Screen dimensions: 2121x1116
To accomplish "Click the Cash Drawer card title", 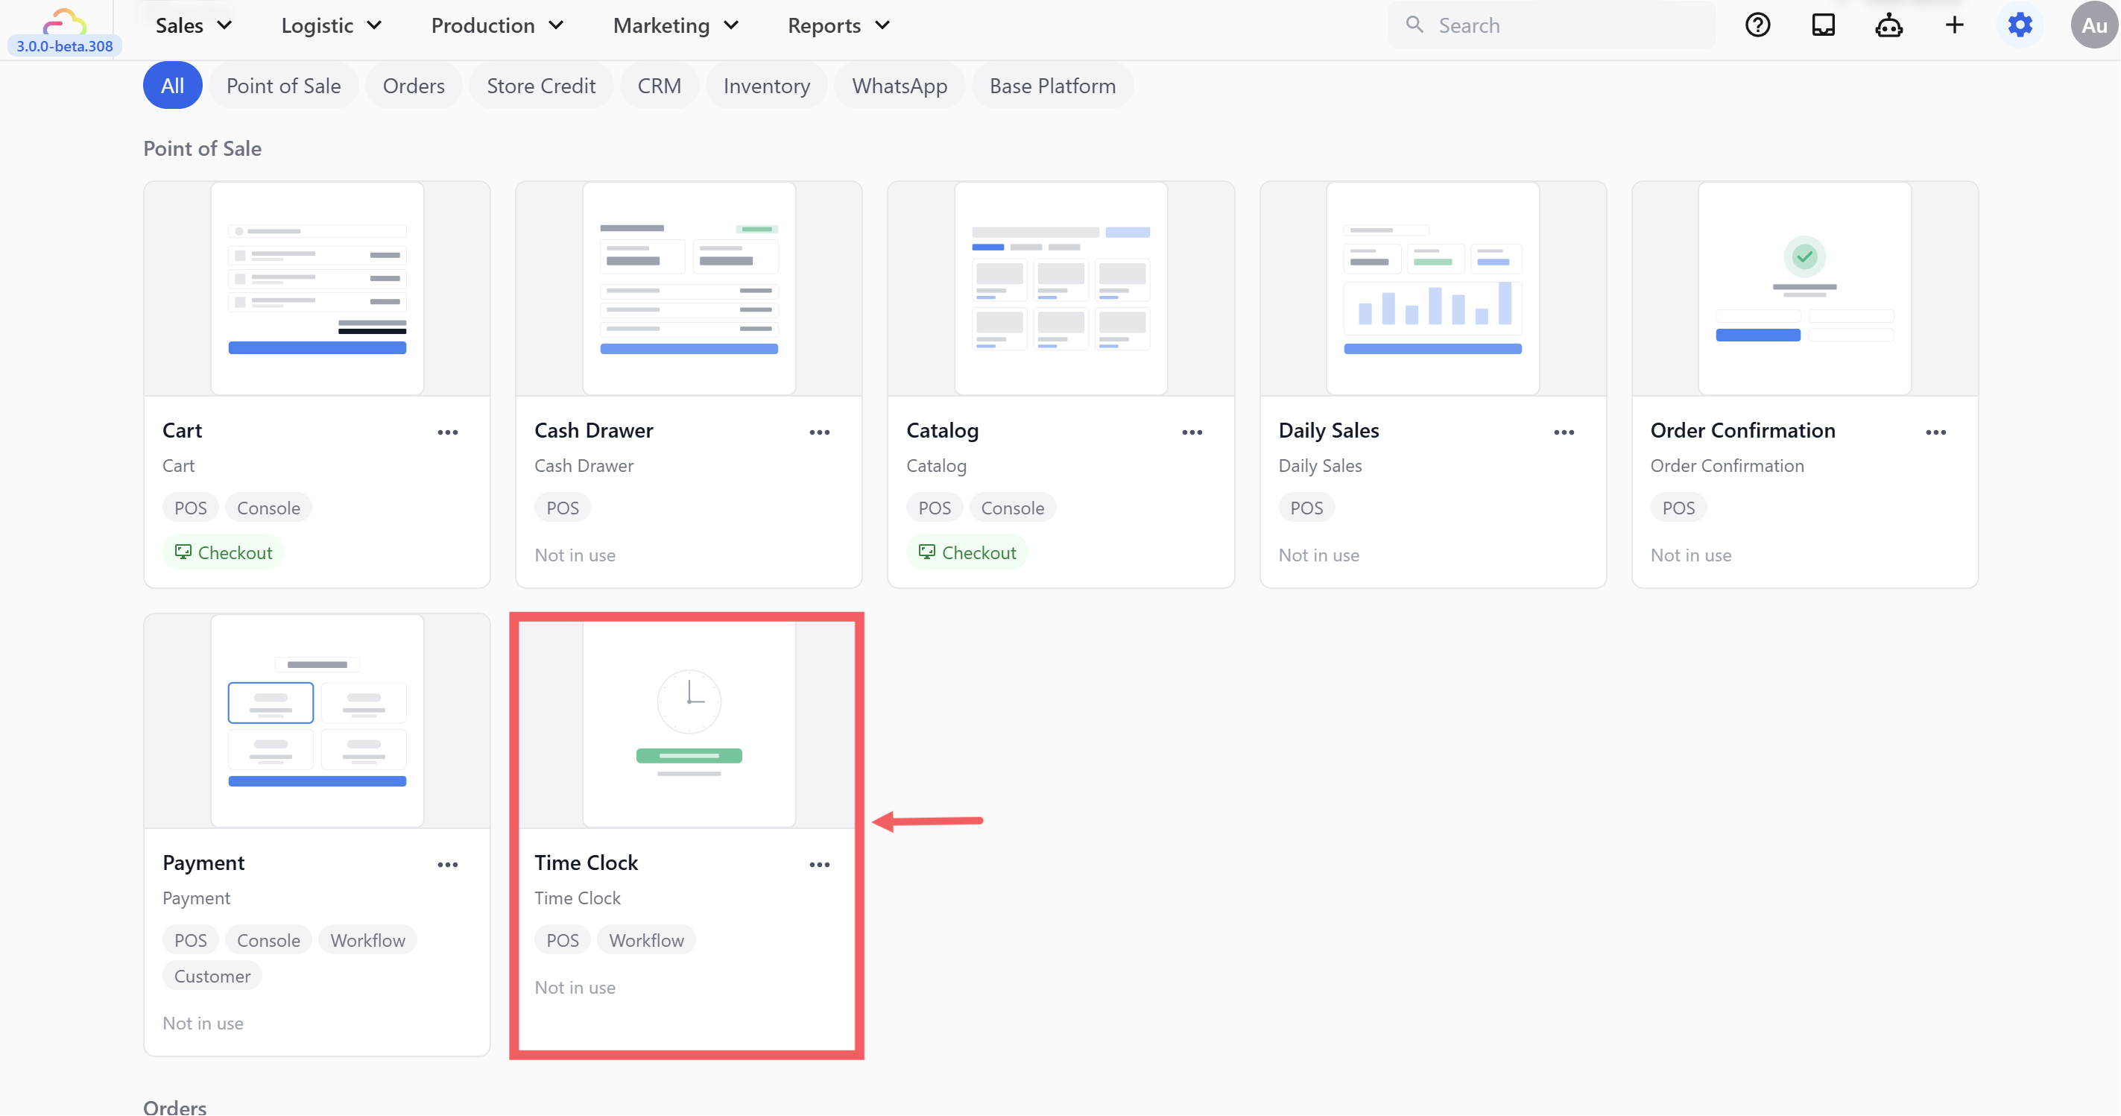I will [x=594, y=431].
